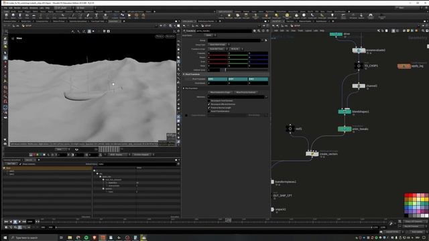Image resolution: width=429 pixels, height=241 pixels.
Task: Toggle the second Recompute checkbox, currently ticked
Action: tap(209, 104)
